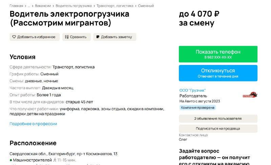Open Сменный breadcrumb link
The image size is (271, 165).
click(x=146, y=6)
